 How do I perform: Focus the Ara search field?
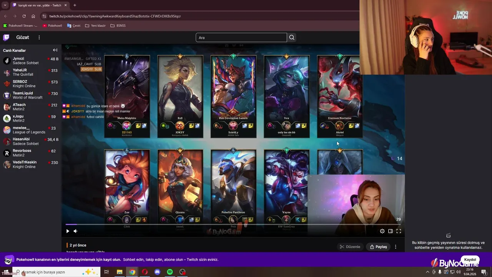(x=241, y=37)
